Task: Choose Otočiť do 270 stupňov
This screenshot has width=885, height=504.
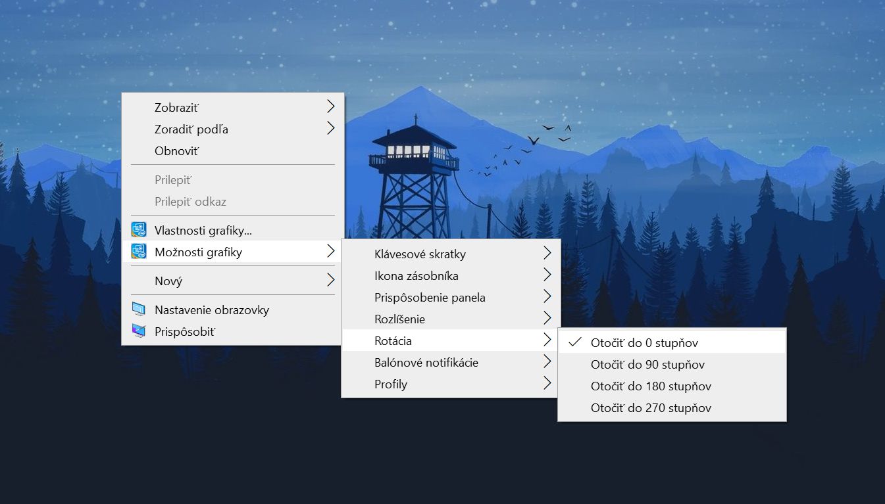Action: pos(672,407)
